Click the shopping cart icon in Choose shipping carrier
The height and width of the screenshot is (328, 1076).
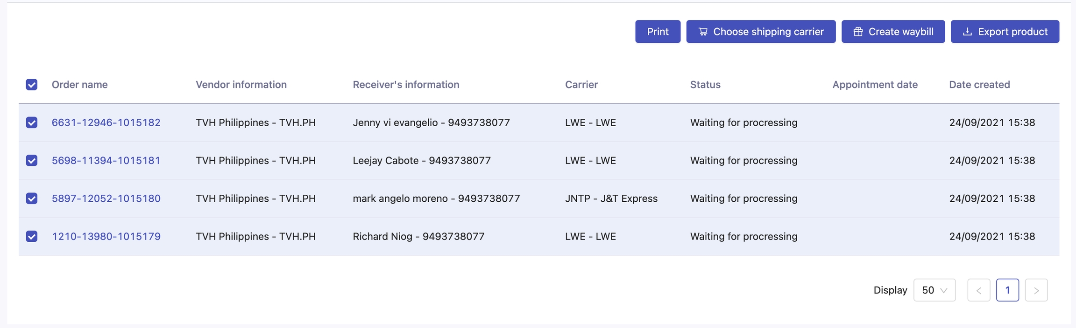(703, 32)
